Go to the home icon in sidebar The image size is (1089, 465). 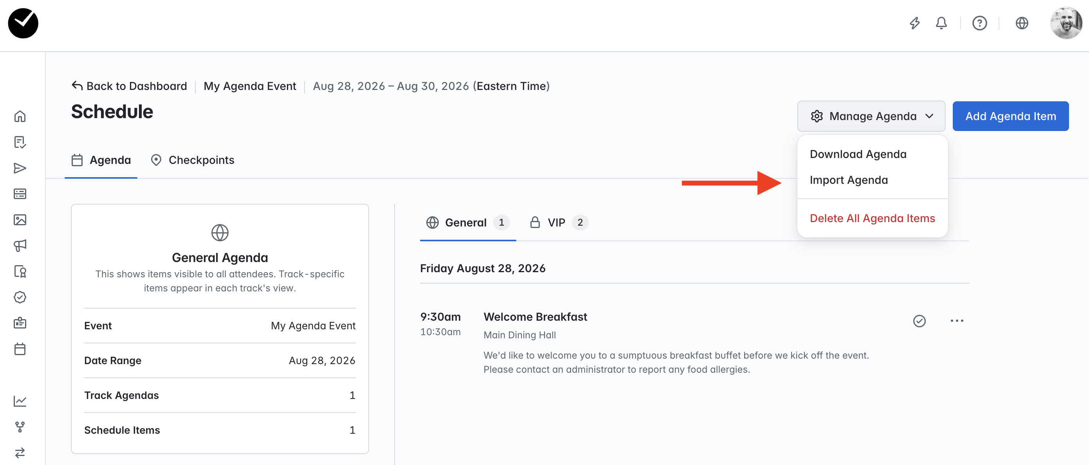pyautogui.click(x=20, y=116)
